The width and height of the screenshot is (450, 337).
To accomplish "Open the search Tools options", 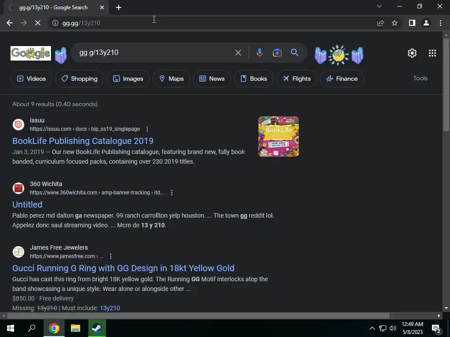I will pyautogui.click(x=420, y=78).
